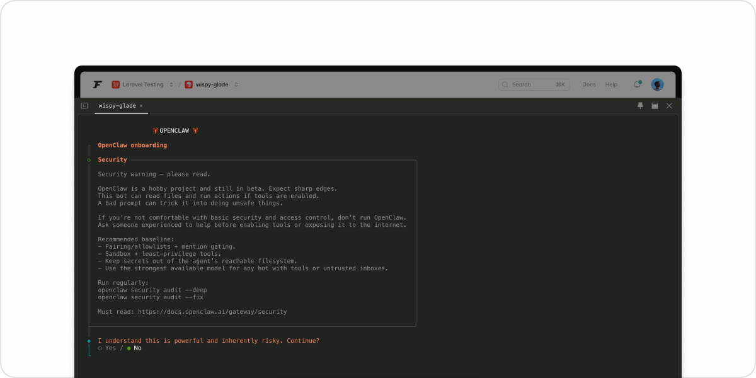Image resolution: width=756 pixels, height=378 pixels.
Task: Pin the terminal panel
Action: coord(640,106)
